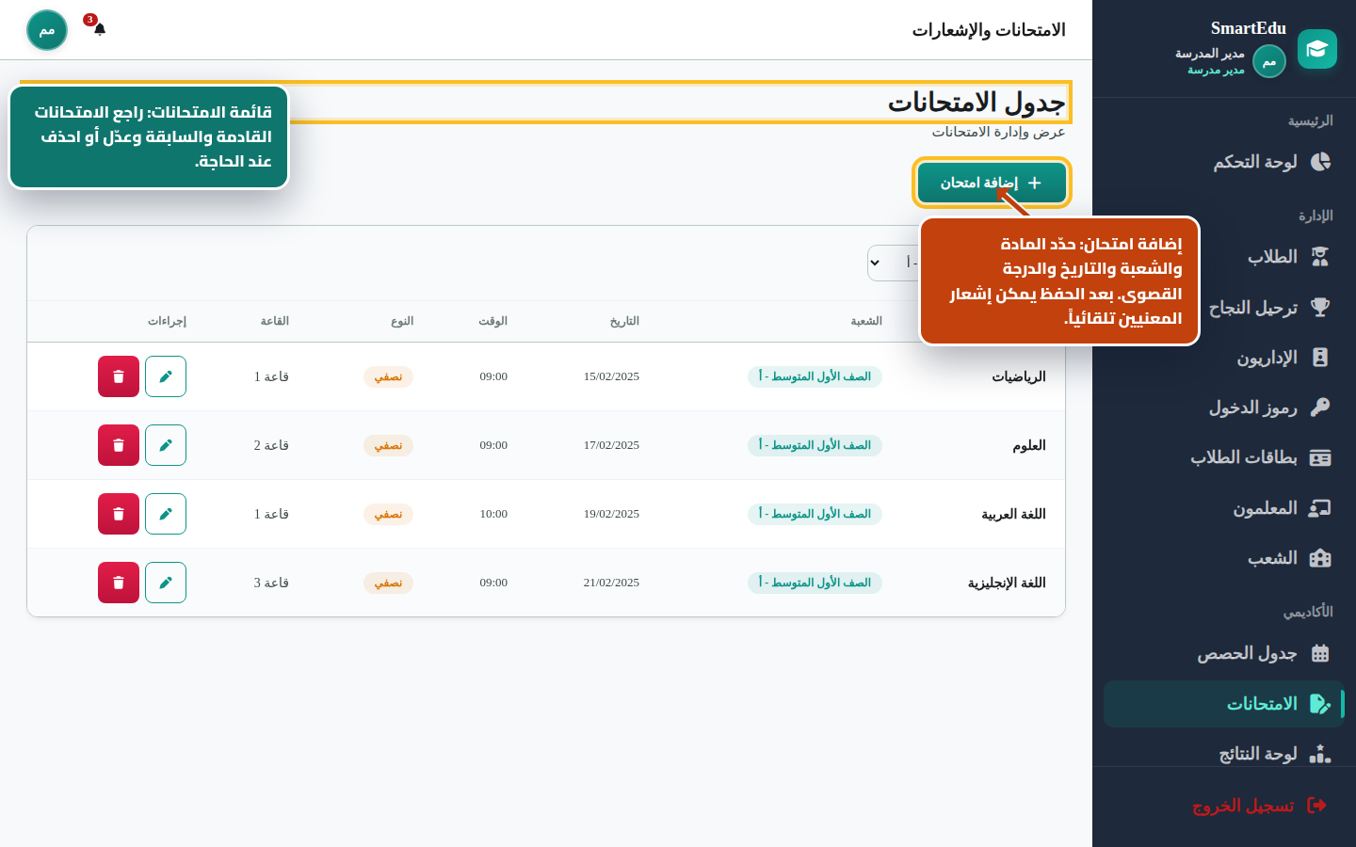Image resolution: width=1356 pixels, height=847 pixels.
Task: Click the قاعة 2 room cell
Action: (x=271, y=445)
